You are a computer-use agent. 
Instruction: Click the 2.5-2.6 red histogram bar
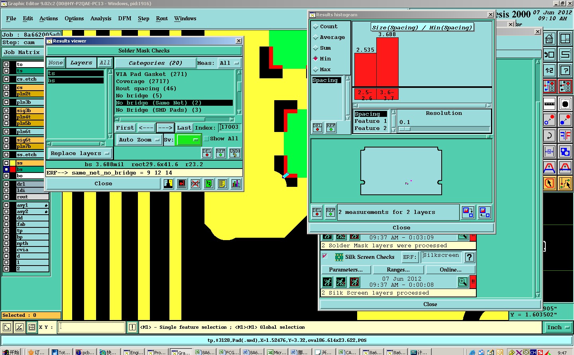pyautogui.click(x=366, y=70)
